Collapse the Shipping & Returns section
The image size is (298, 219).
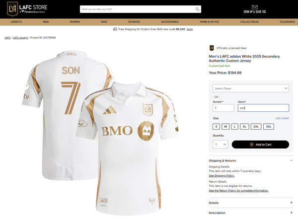(x=291, y=160)
